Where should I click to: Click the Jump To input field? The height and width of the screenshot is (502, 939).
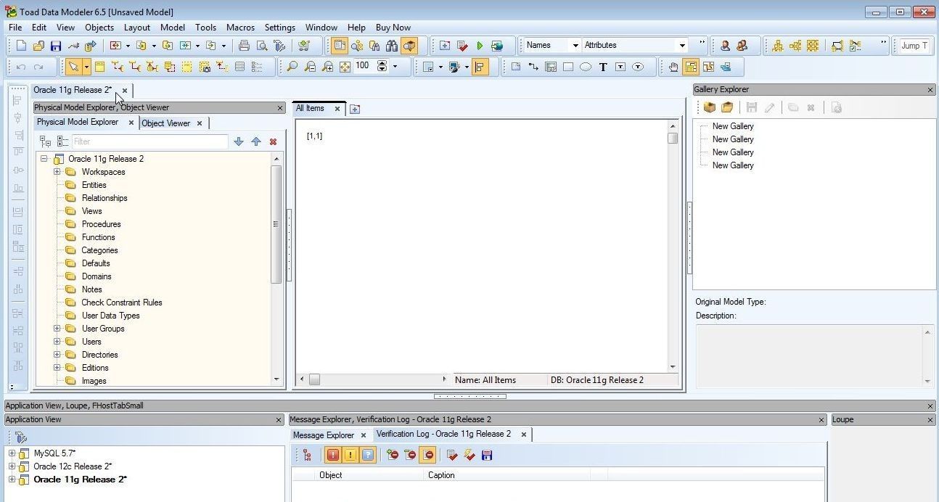914,46
